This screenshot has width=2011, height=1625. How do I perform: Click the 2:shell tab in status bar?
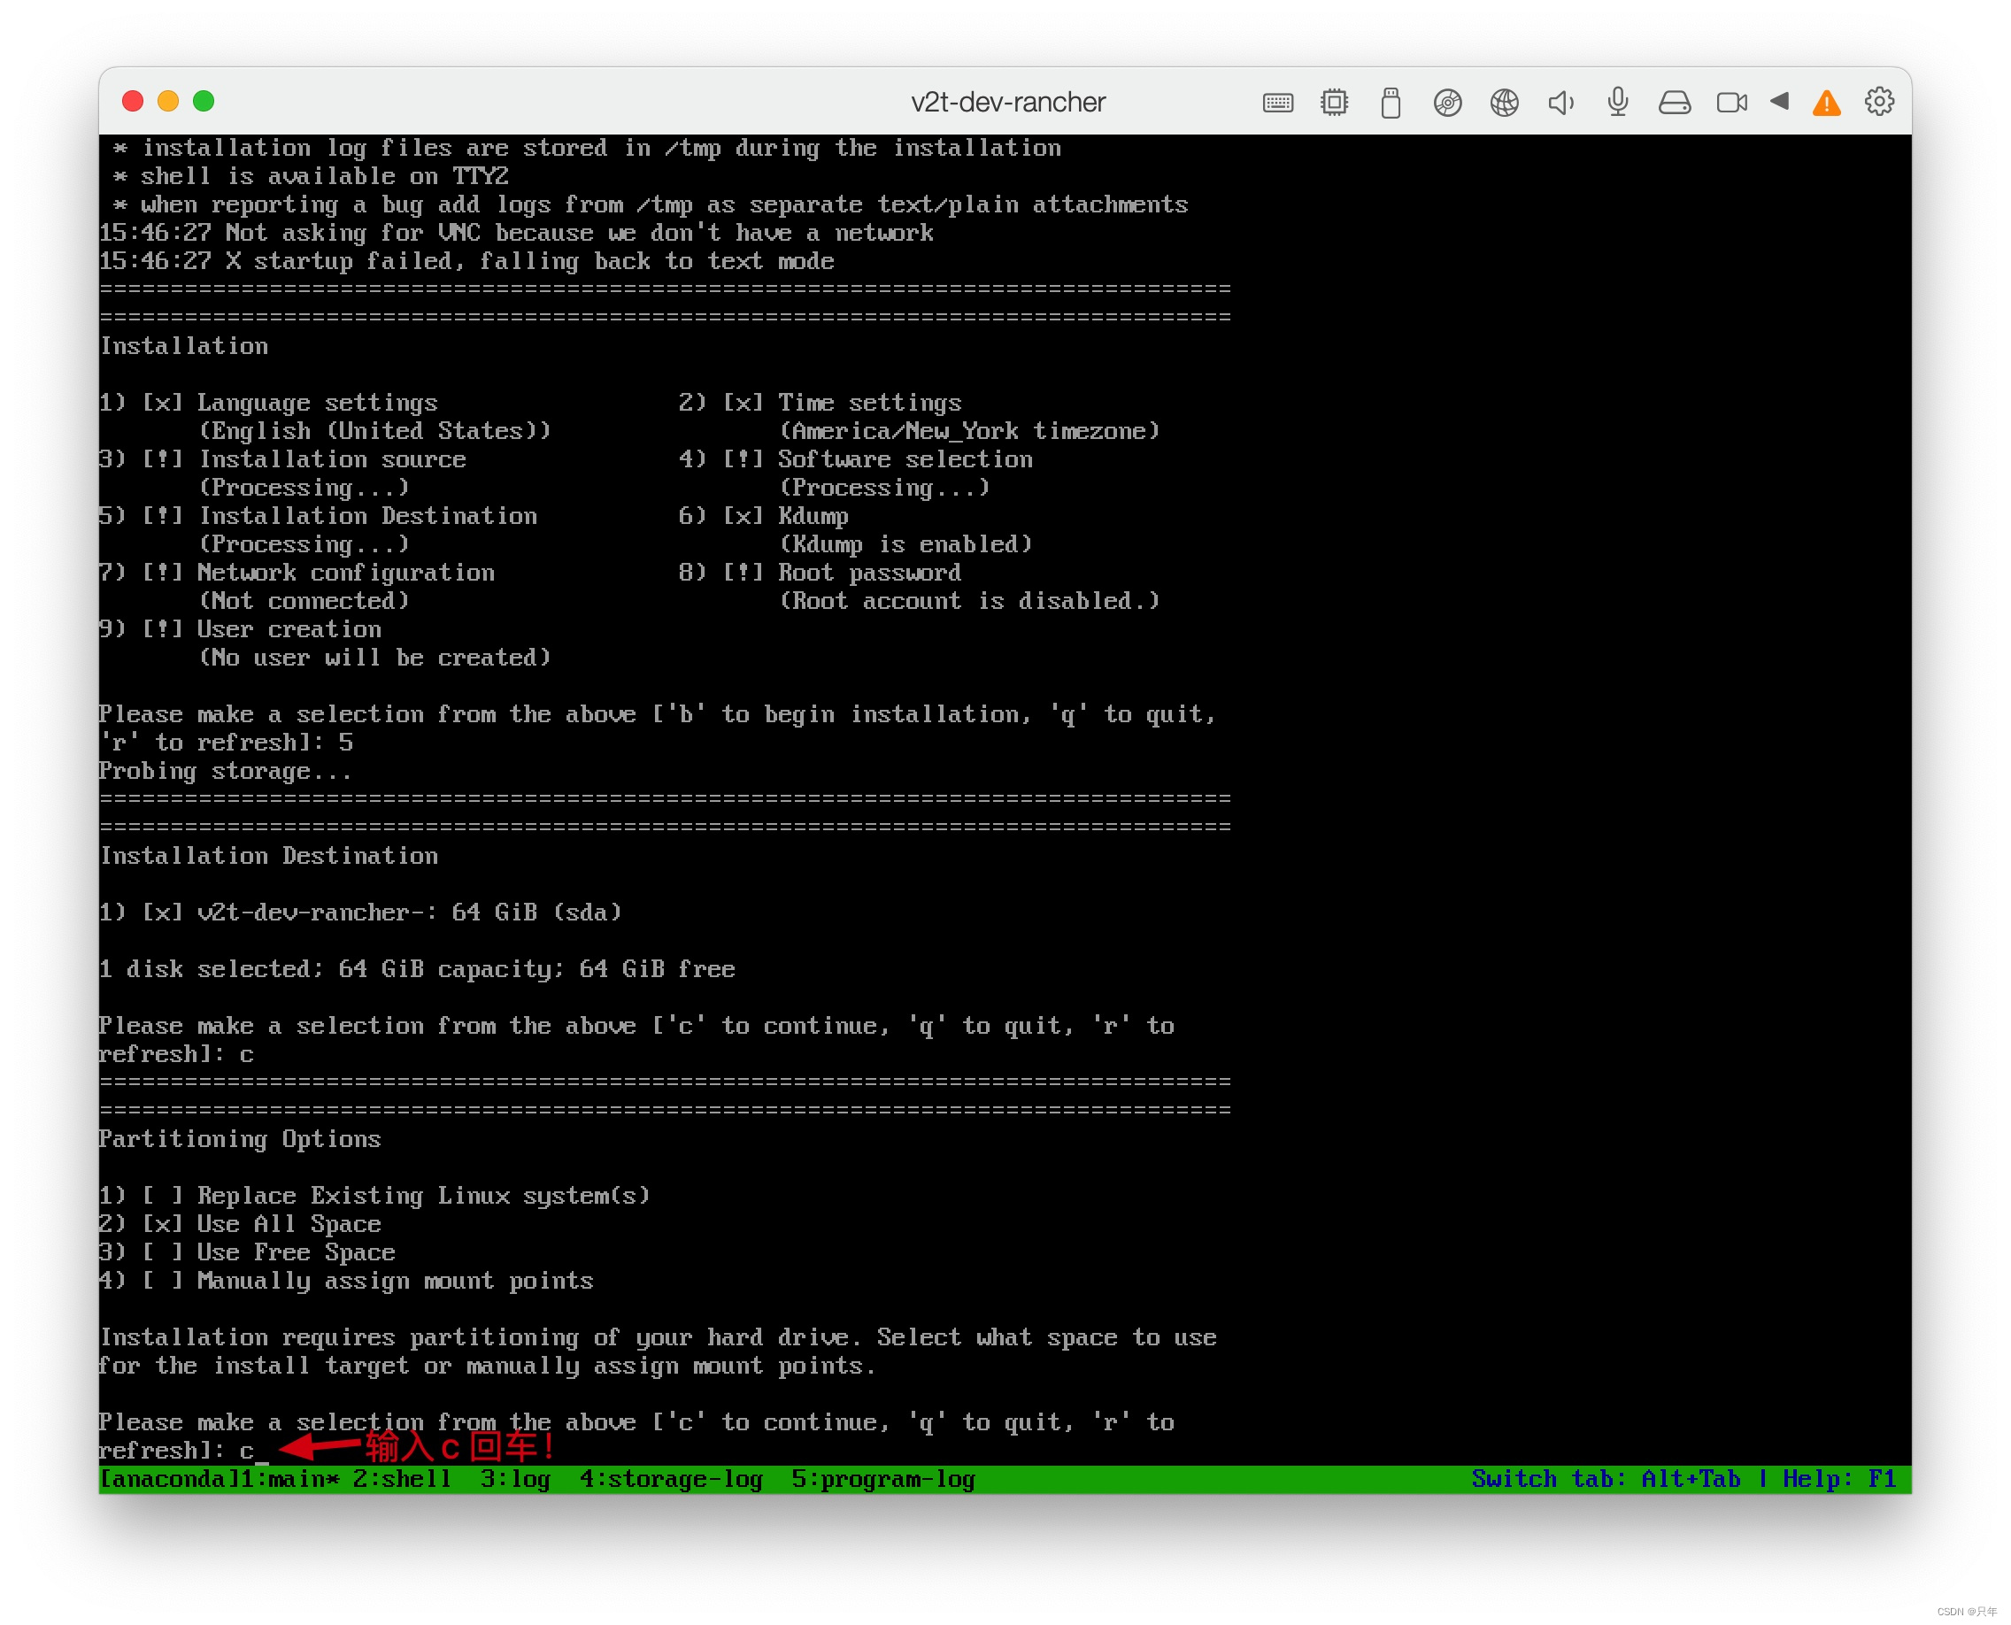(x=401, y=1479)
